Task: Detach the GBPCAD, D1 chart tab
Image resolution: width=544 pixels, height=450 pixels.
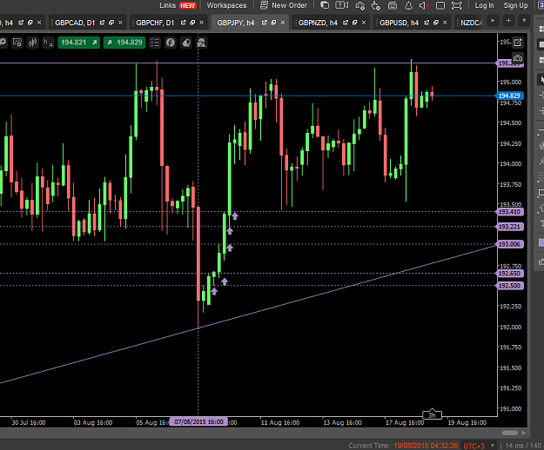Action: (x=102, y=23)
